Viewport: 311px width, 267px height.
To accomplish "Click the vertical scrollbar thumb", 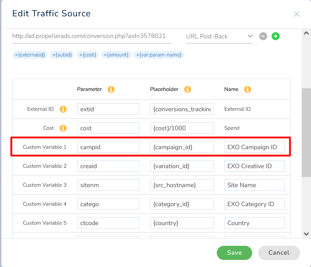I will (306, 132).
